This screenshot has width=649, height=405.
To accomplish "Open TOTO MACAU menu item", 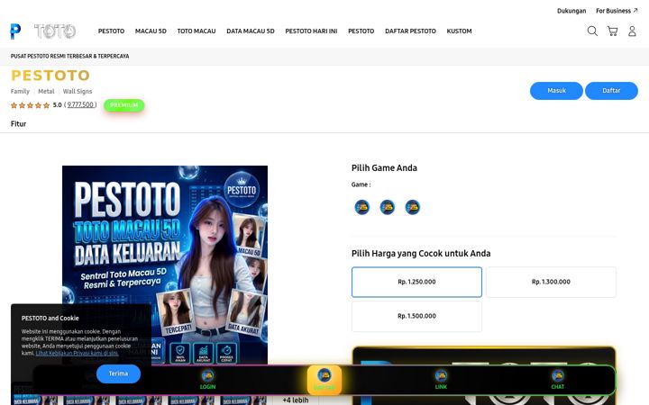I will click(x=197, y=31).
